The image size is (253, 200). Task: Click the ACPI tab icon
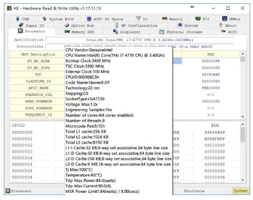point(223,31)
